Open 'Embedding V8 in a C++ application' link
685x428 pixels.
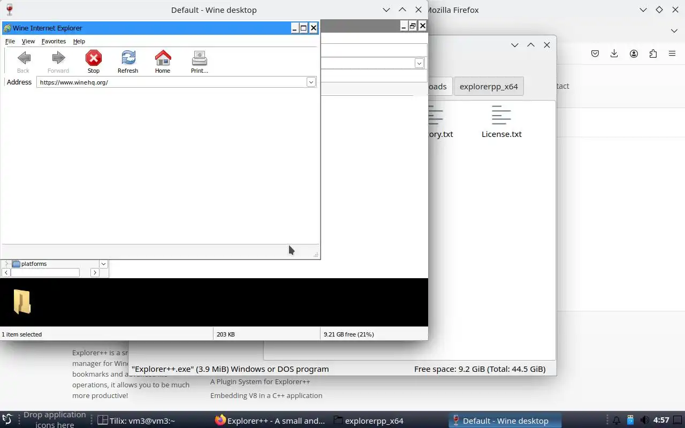(266, 396)
